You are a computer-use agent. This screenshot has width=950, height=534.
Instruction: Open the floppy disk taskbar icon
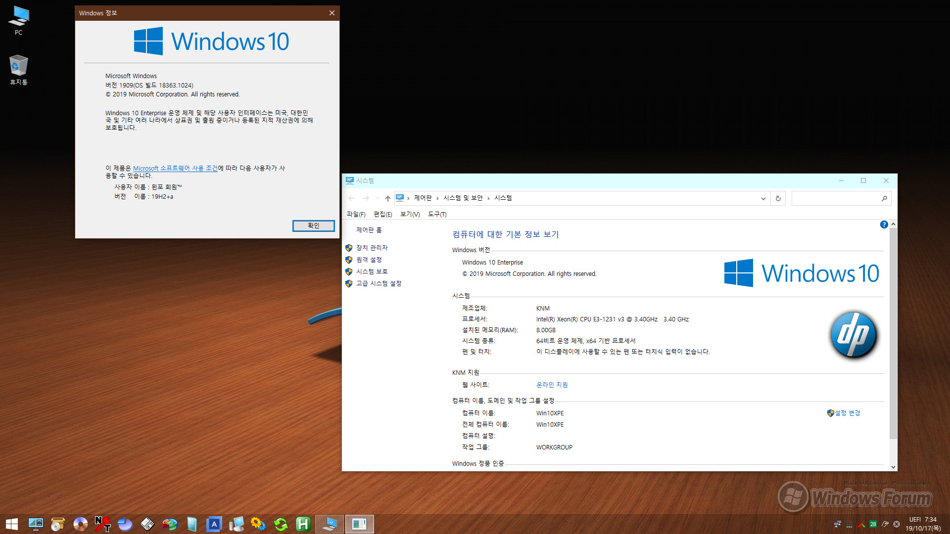point(147,524)
